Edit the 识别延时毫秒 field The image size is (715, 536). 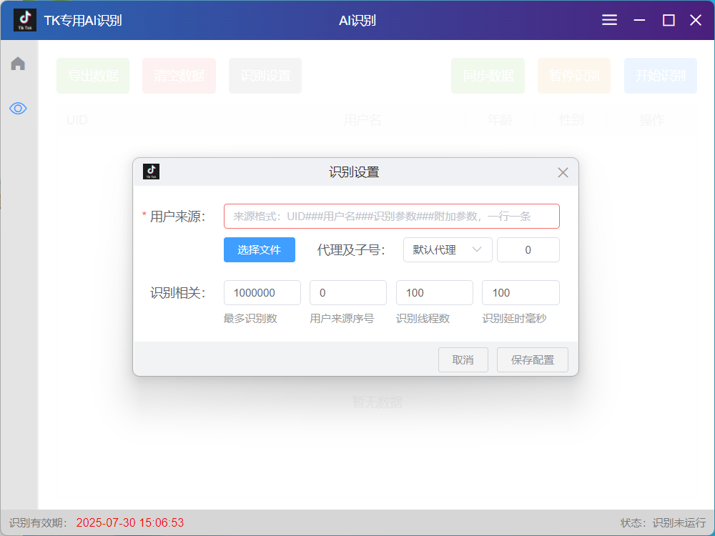pos(521,292)
